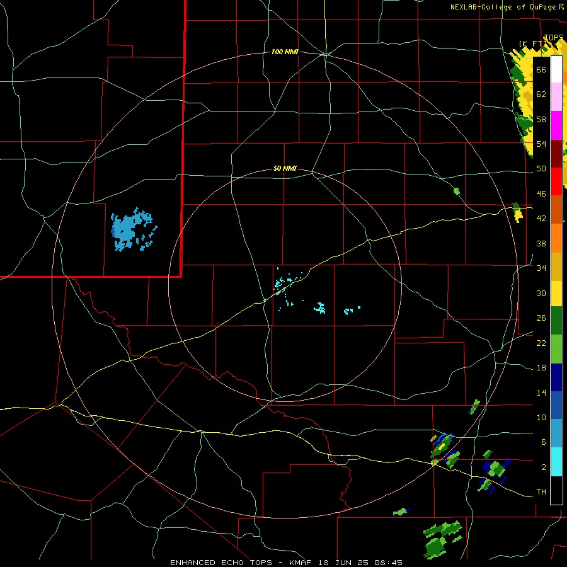Select the dark green legend swatch

pyautogui.click(x=556, y=321)
